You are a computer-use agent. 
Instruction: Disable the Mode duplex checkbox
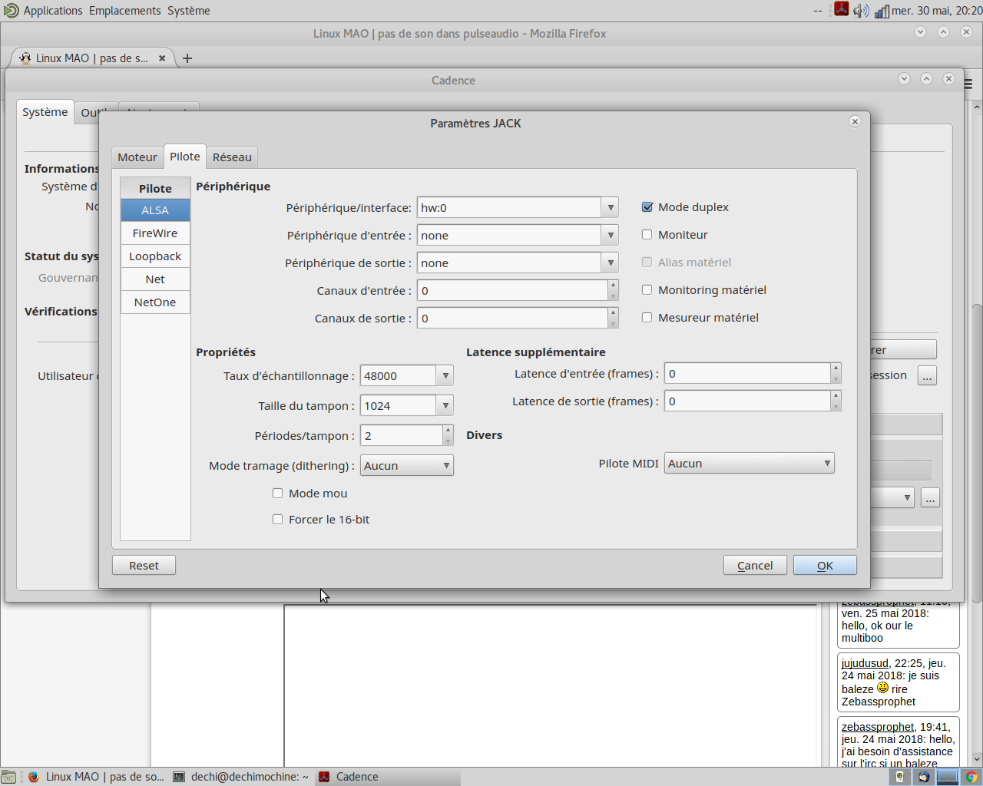click(647, 207)
